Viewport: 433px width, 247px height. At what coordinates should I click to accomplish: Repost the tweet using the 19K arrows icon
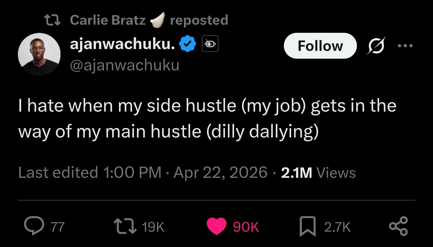(125, 226)
